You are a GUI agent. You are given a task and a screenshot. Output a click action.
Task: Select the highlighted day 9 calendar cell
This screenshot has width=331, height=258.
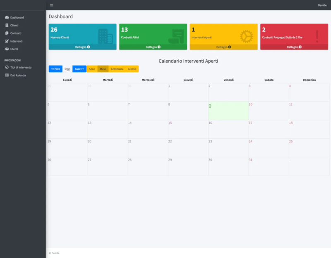point(229,111)
